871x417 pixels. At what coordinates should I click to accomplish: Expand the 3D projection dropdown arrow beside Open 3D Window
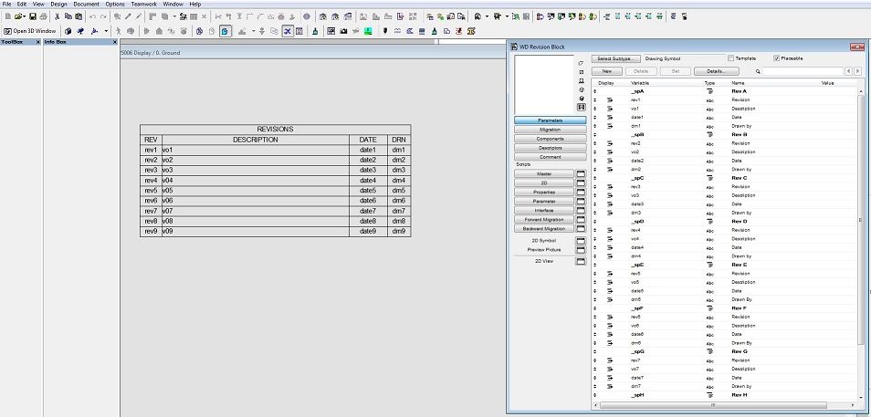click(x=106, y=31)
